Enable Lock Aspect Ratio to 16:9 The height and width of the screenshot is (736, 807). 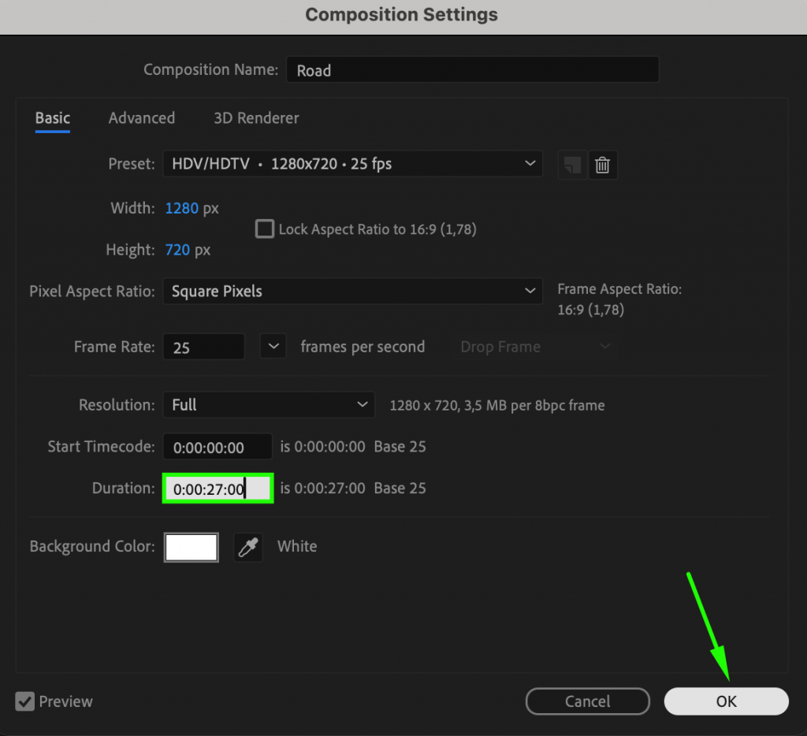pyautogui.click(x=265, y=229)
